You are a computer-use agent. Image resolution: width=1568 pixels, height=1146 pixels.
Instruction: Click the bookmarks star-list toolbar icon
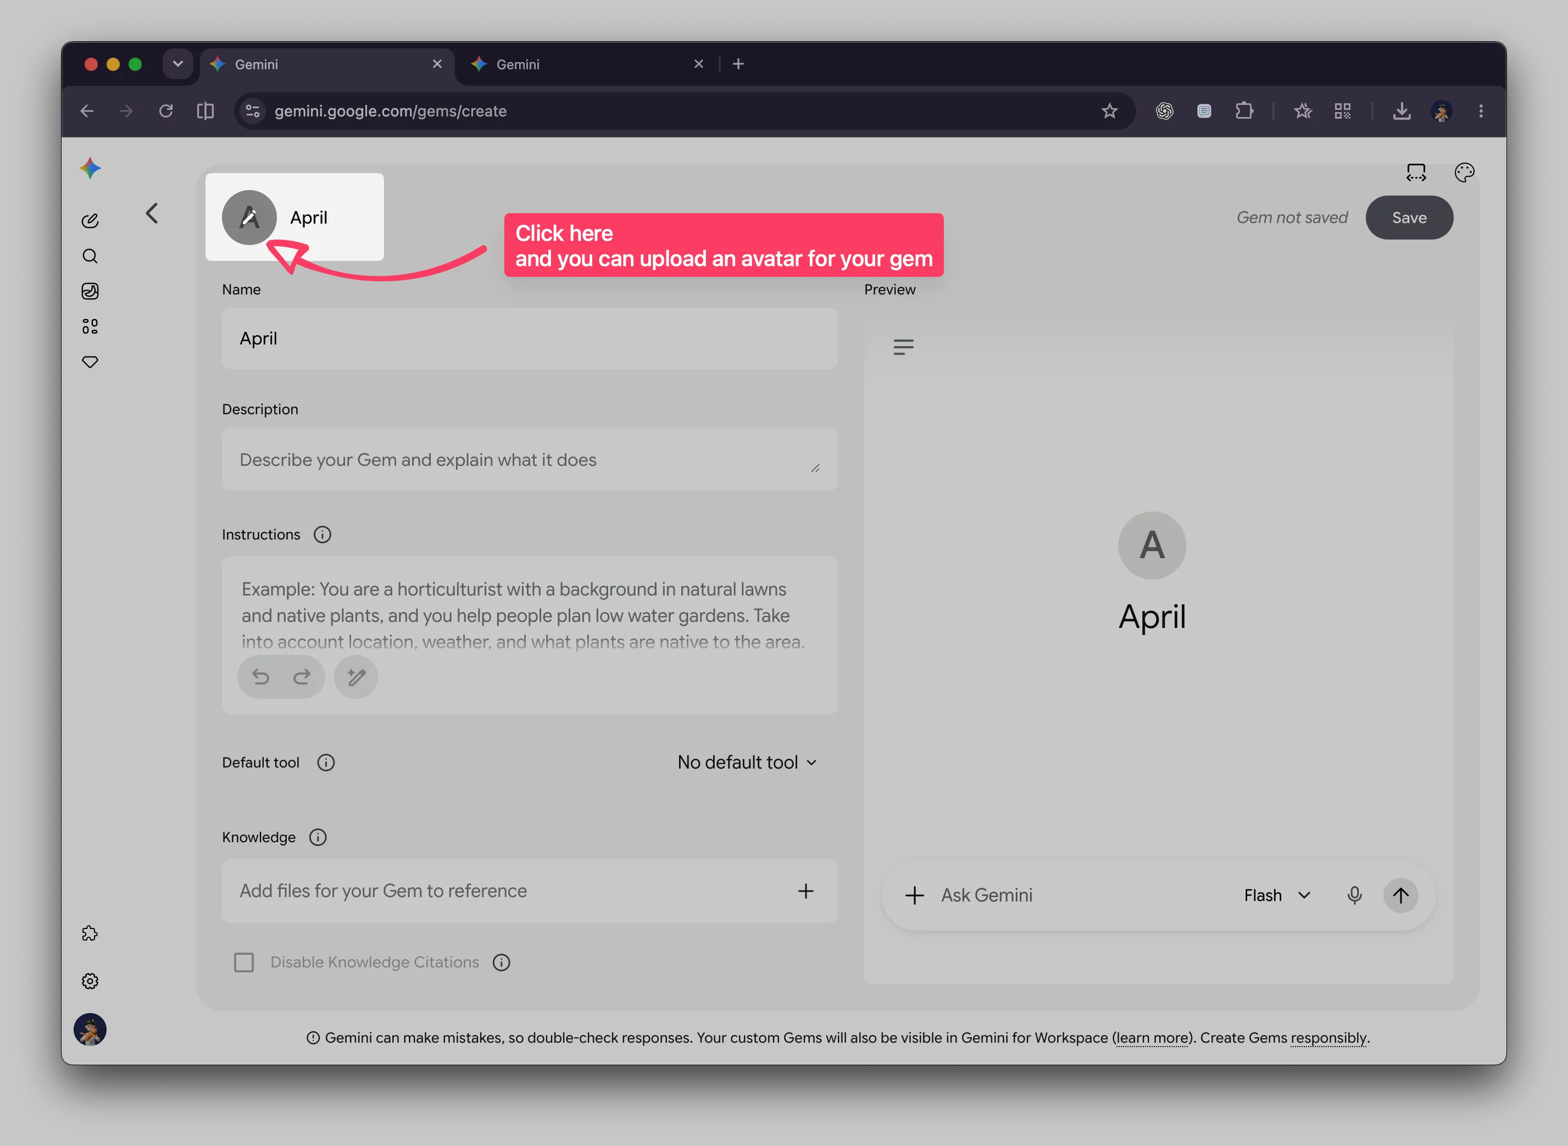[1302, 111]
